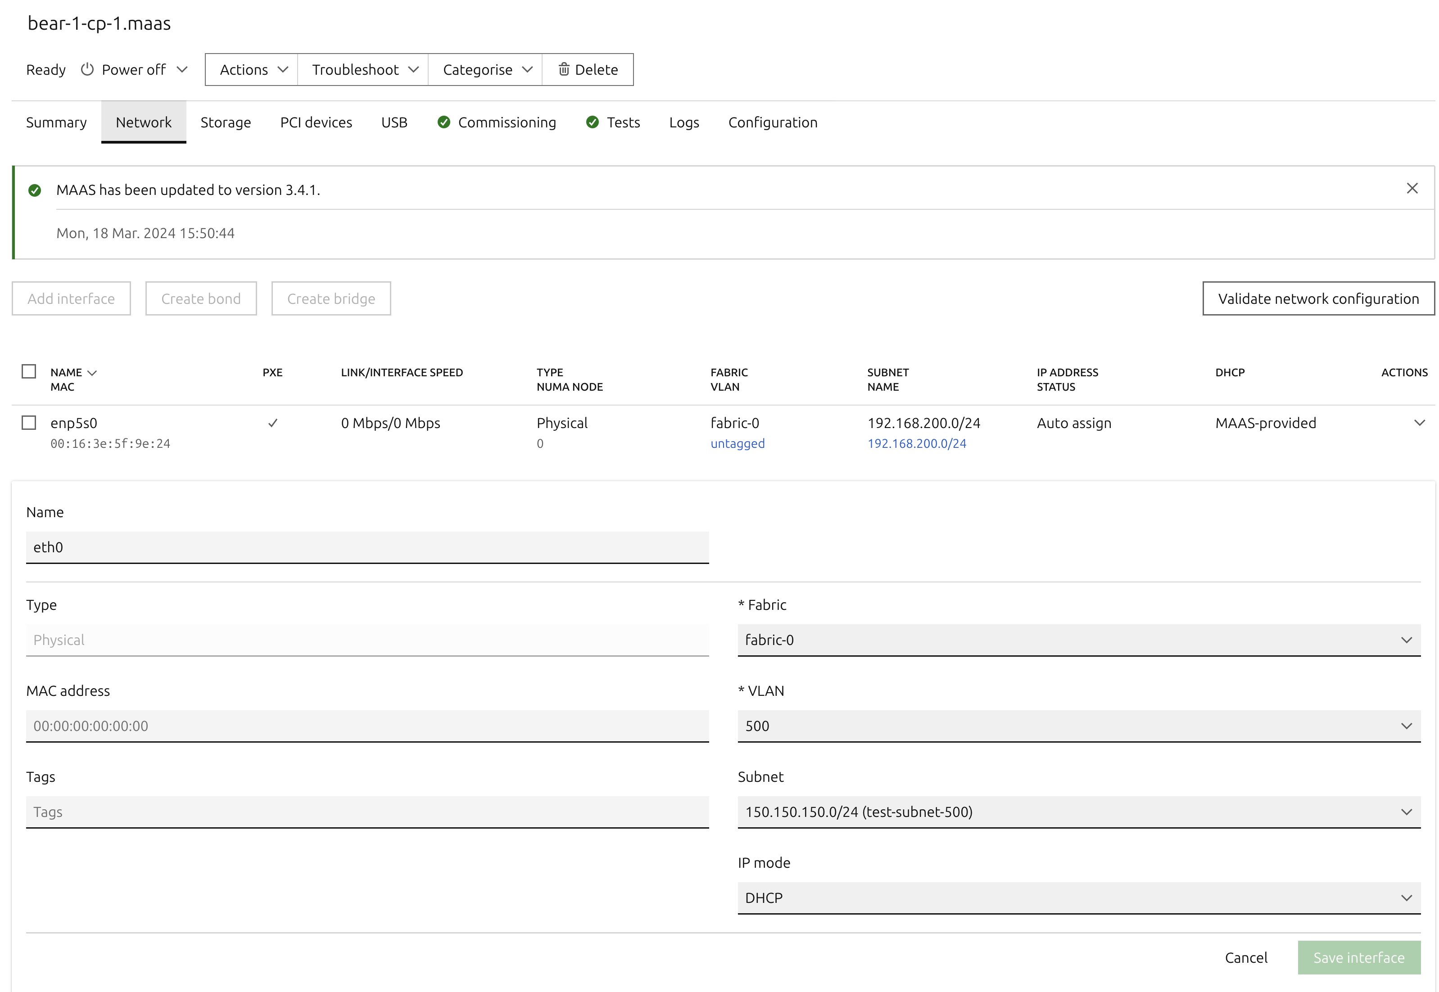Select the enp5s0 interface checkbox
The image size is (1439, 992).
(x=29, y=423)
